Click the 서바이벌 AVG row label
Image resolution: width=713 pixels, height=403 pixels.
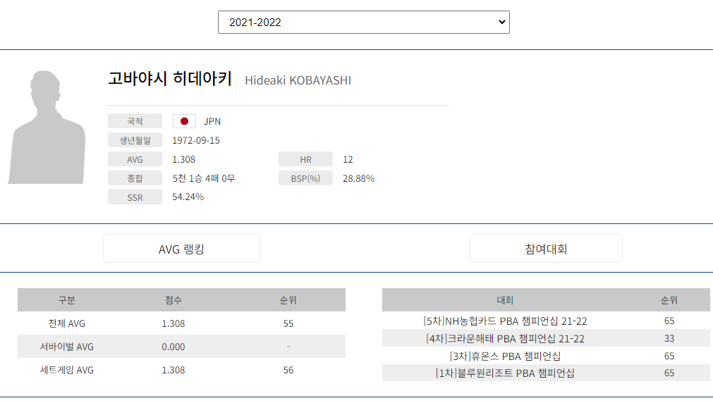pos(66,347)
